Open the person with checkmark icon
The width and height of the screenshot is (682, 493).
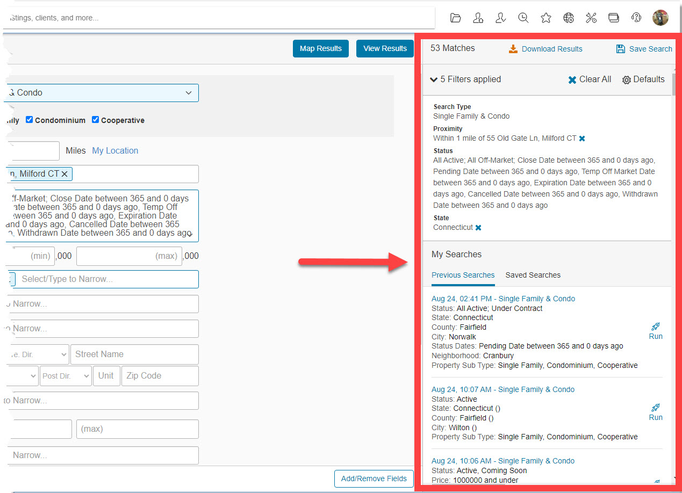pyautogui.click(x=500, y=18)
